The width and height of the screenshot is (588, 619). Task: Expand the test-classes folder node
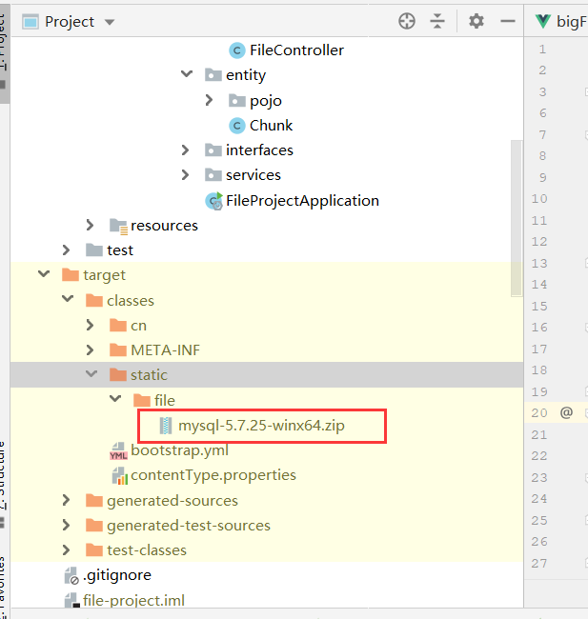point(66,549)
